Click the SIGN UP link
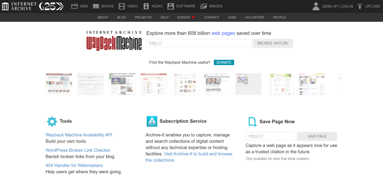Viewport: 383px width, 177px height. pyautogui.click(x=330, y=7)
